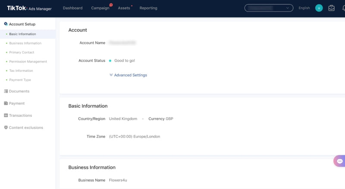Image resolution: width=345 pixels, height=189 pixels.
Task: Click the double chevron beside Advanced Settings
Action: pyautogui.click(x=111, y=75)
